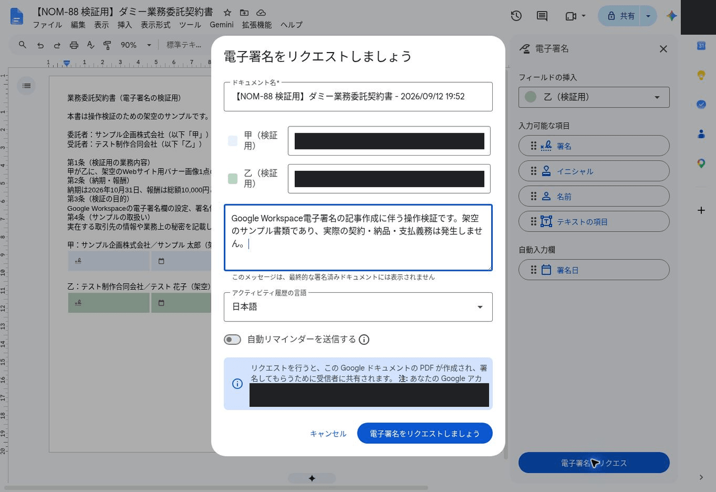This screenshot has height=492, width=716.
Task: Select the paint format roller
Action: coord(107,45)
